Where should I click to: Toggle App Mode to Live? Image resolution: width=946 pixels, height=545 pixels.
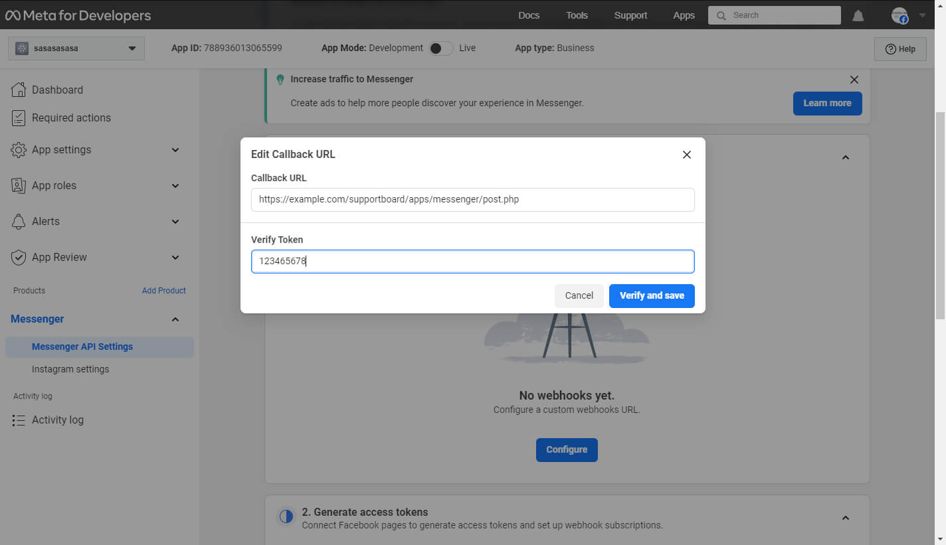[x=440, y=48]
